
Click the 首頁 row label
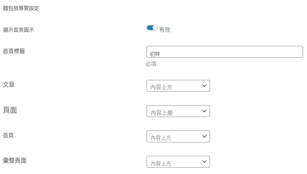coord(8,135)
